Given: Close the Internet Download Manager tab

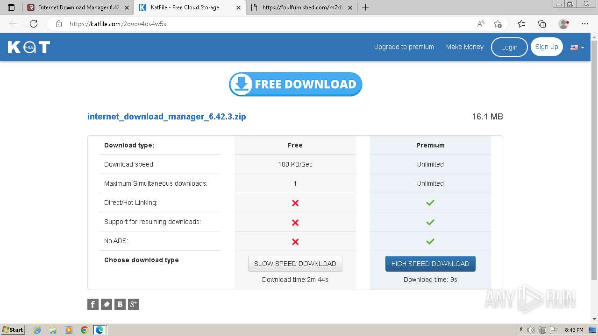Looking at the screenshot, I should click(x=127, y=7).
